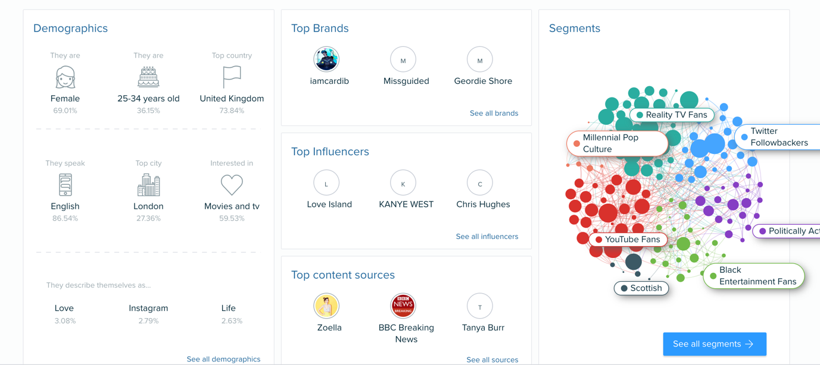Select the Scottish segment label
The height and width of the screenshot is (365, 820).
click(641, 288)
